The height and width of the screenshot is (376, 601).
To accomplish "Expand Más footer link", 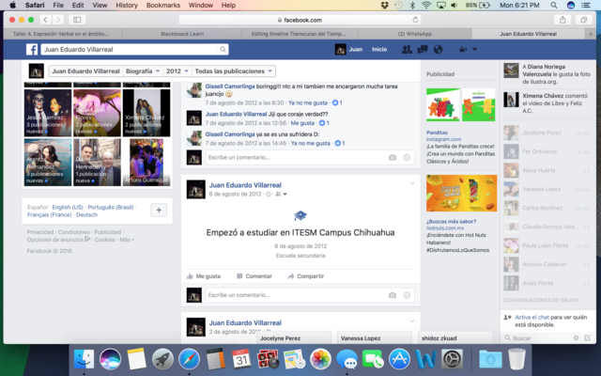I will (127, 240).
